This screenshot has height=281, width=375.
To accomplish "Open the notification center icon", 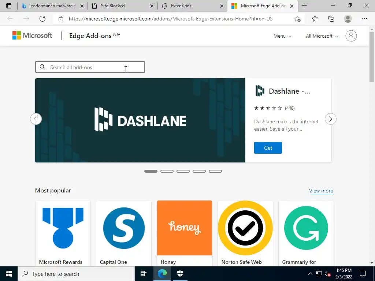I will point(363,274).
